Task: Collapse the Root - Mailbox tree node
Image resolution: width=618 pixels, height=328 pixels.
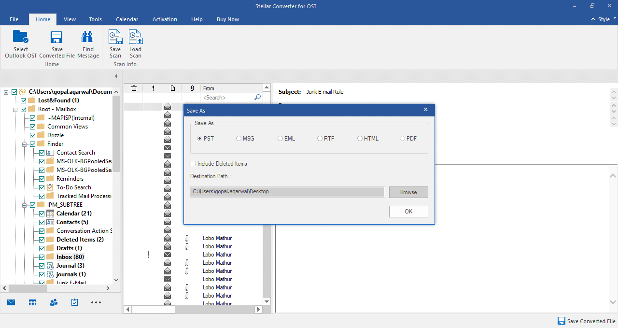Action: point(15,109)
